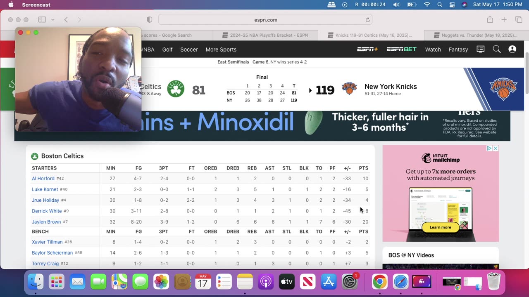Switch to Knicks 119-81 Celtics tab
The width and height of the screenshot is (529, 297).
click(x=371, y=35)
